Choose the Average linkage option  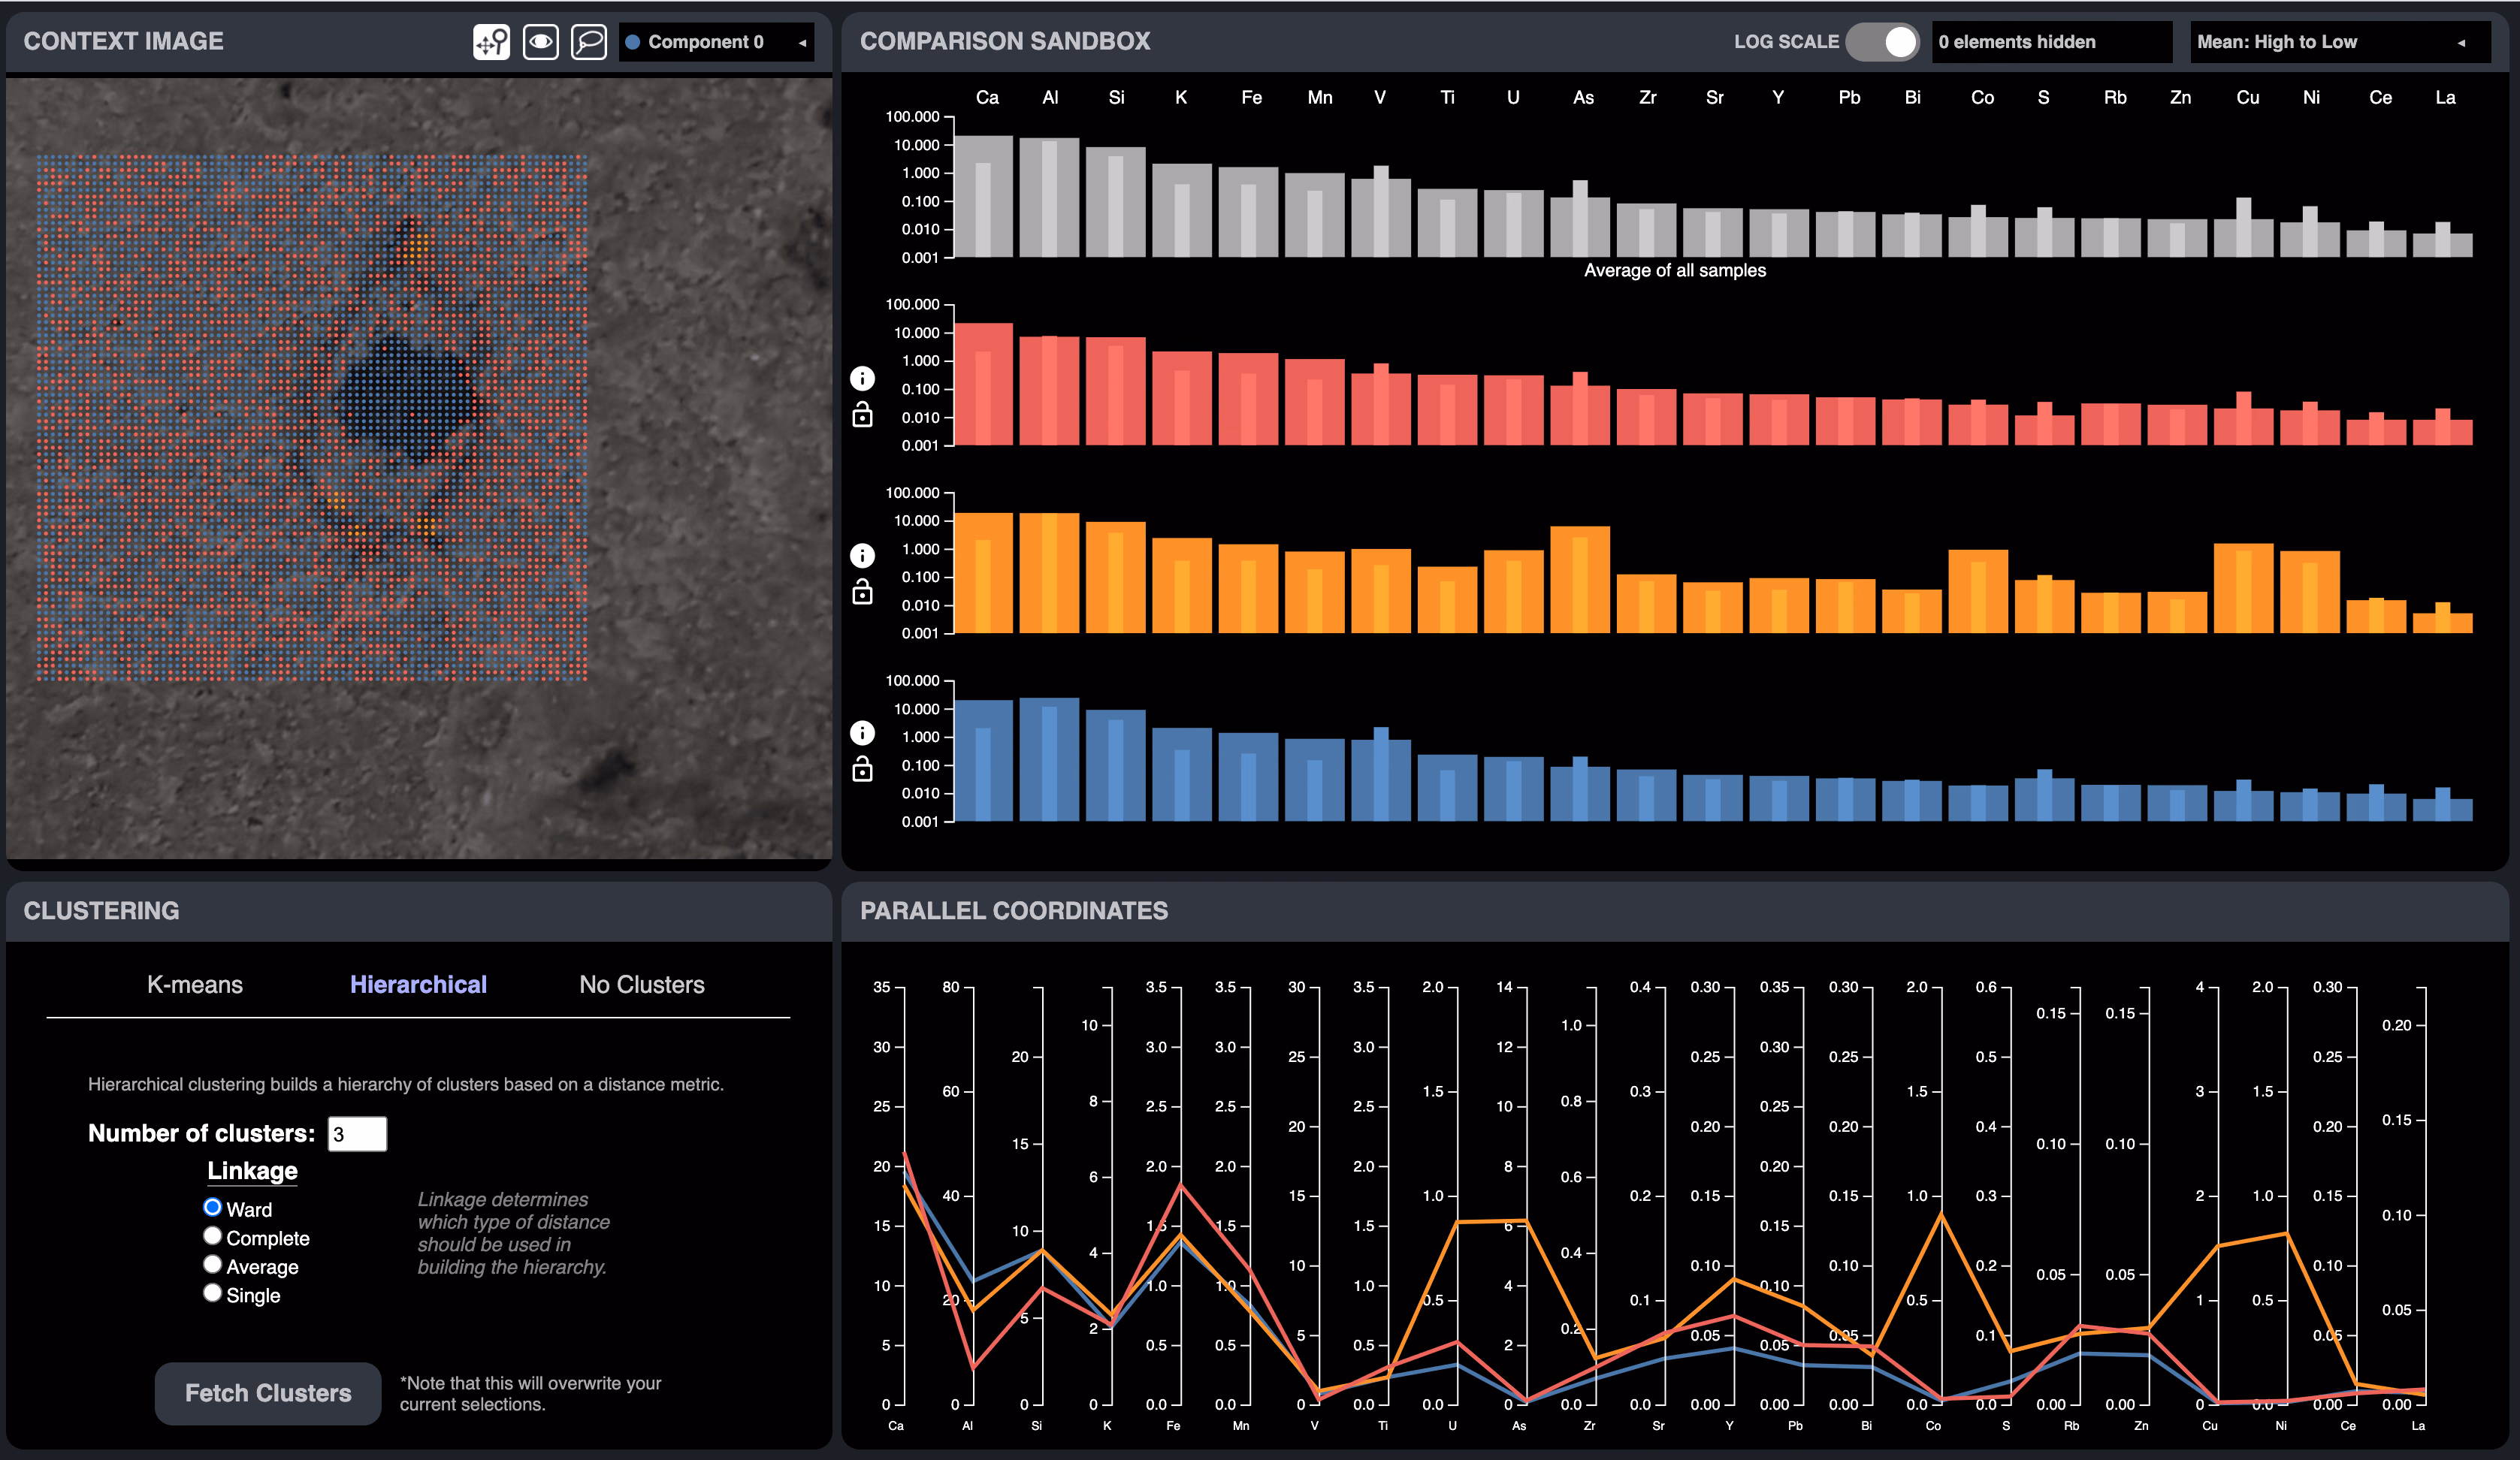pyautogui.click(x=212, y=1264)
